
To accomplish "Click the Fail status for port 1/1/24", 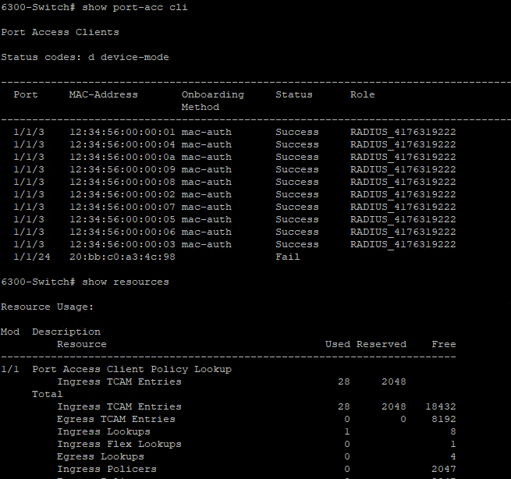I will (287, 257).
